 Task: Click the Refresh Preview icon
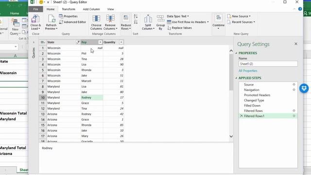tap(51, 19)
